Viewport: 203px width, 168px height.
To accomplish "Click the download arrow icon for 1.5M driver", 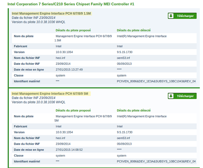I will coord(171,16).
